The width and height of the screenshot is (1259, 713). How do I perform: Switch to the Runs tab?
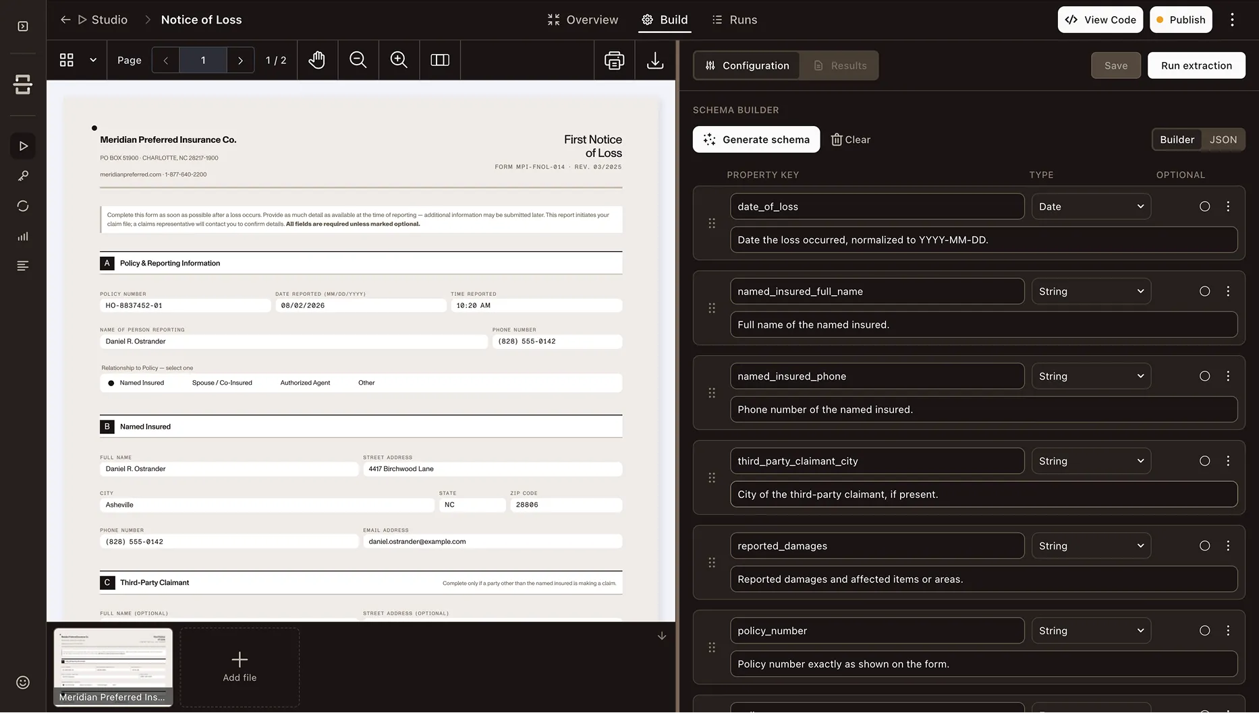tap(735, 20)
